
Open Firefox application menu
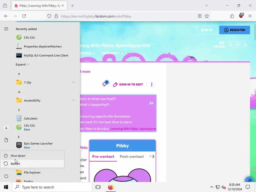[x=250, y=16]
